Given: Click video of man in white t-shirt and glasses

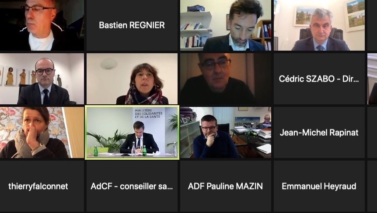Looking at the screenshot, I should tap(42, 25).
